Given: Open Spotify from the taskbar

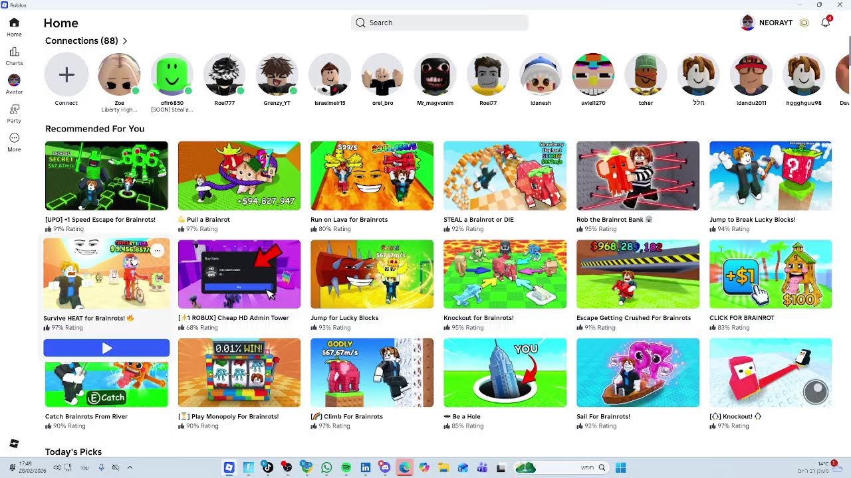Looking at the screenshot, I should click(346, 468).
